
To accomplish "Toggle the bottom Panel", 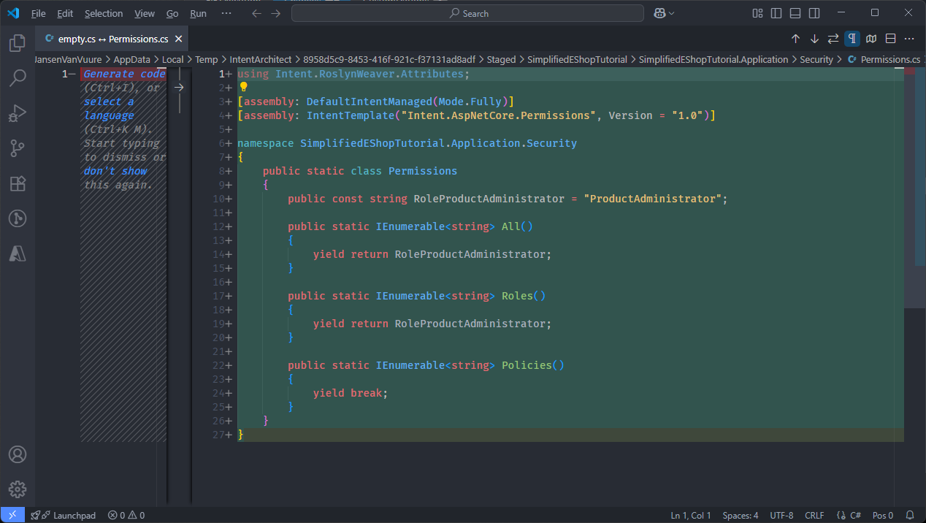I will [x=795, y=13].
